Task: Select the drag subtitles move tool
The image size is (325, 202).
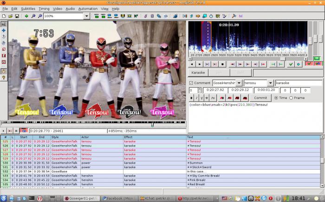Action: click(x=4, y=31)
